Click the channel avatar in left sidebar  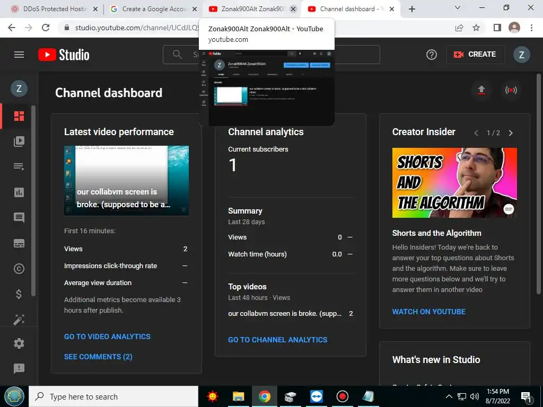(x=19, y=89)
